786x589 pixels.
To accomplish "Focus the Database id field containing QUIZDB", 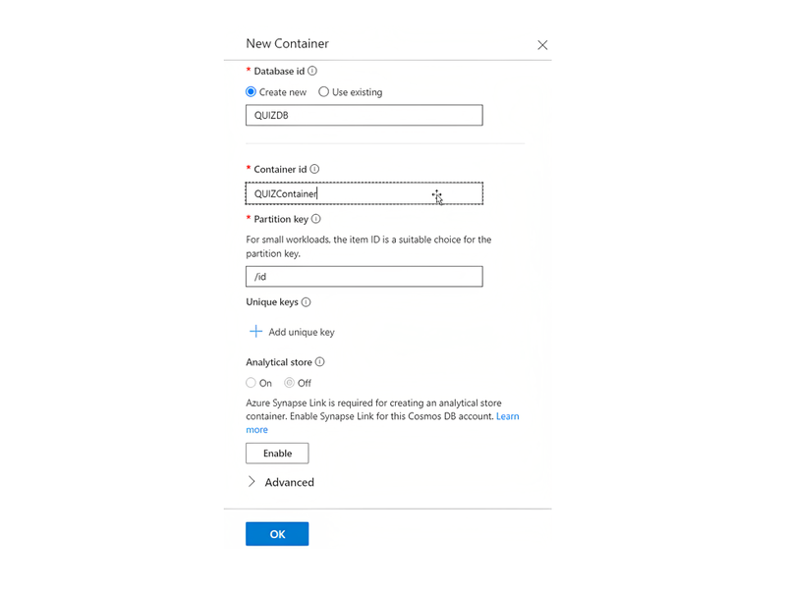I will coord(365,115).
